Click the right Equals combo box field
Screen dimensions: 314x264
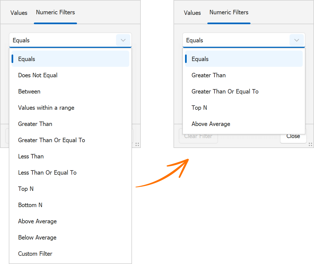point(244,40)
